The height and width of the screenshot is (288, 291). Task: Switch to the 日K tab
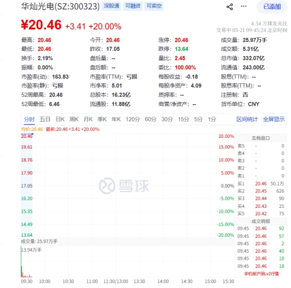click(60, 119)
